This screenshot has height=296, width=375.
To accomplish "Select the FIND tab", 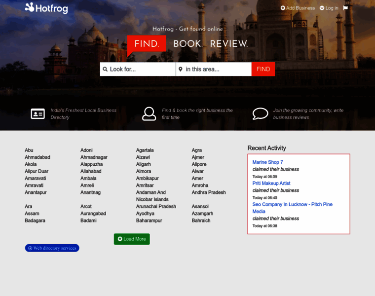I will [x=147, y=44].
